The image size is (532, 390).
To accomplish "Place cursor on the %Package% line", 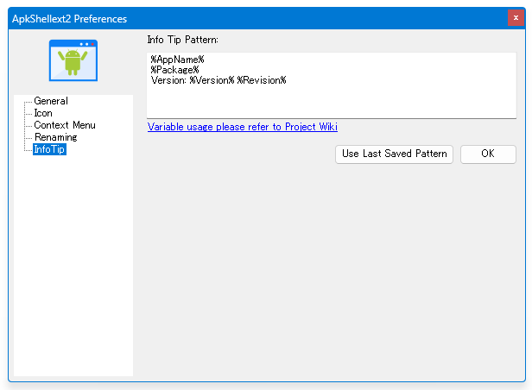I will coord(174,70).
